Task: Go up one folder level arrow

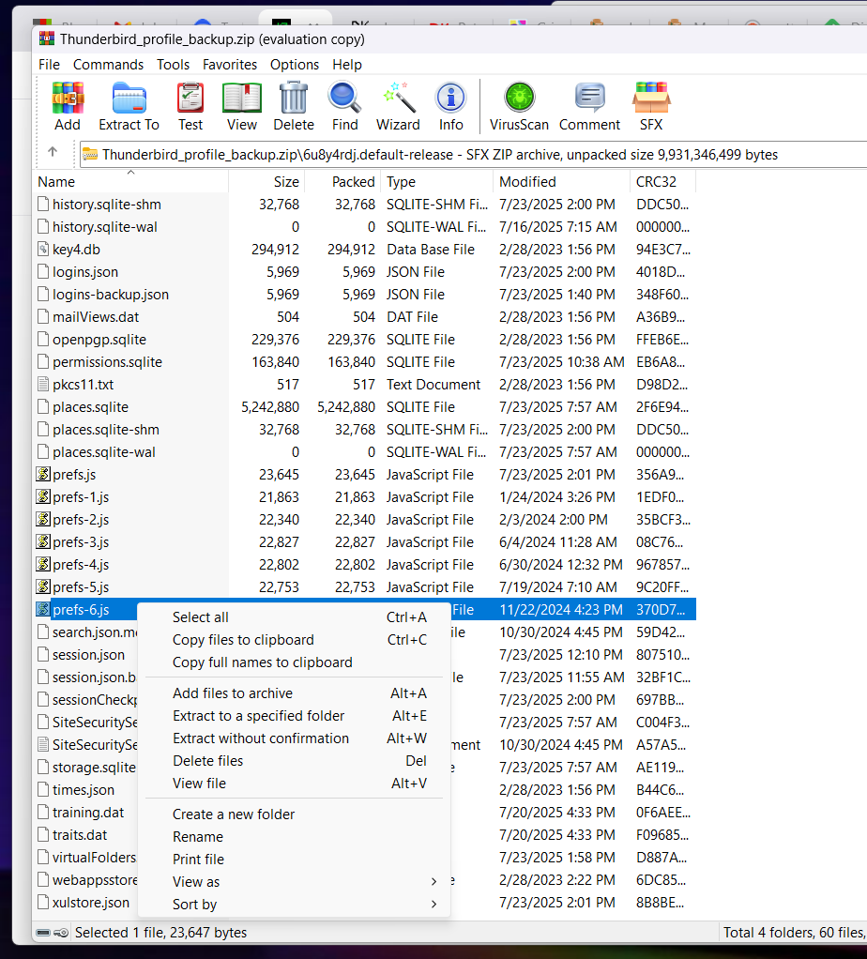Action: (53, 154)
